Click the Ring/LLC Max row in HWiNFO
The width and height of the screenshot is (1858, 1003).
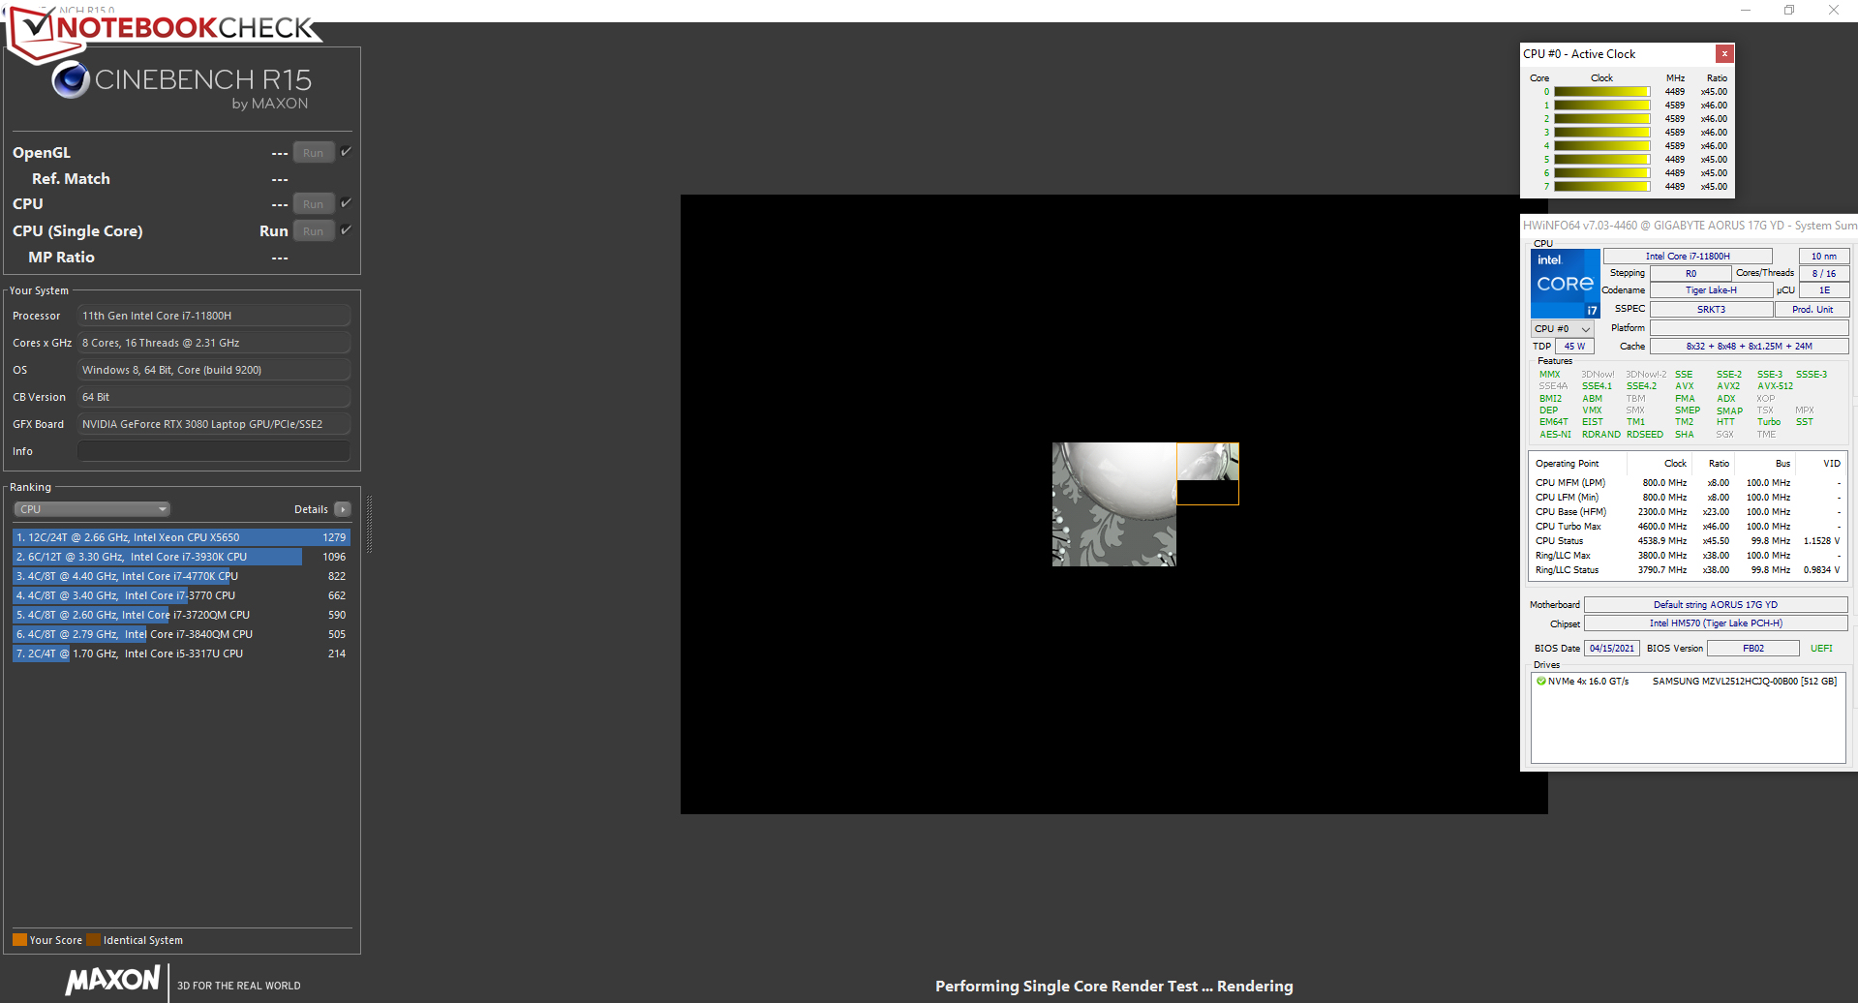point(1688,556)
